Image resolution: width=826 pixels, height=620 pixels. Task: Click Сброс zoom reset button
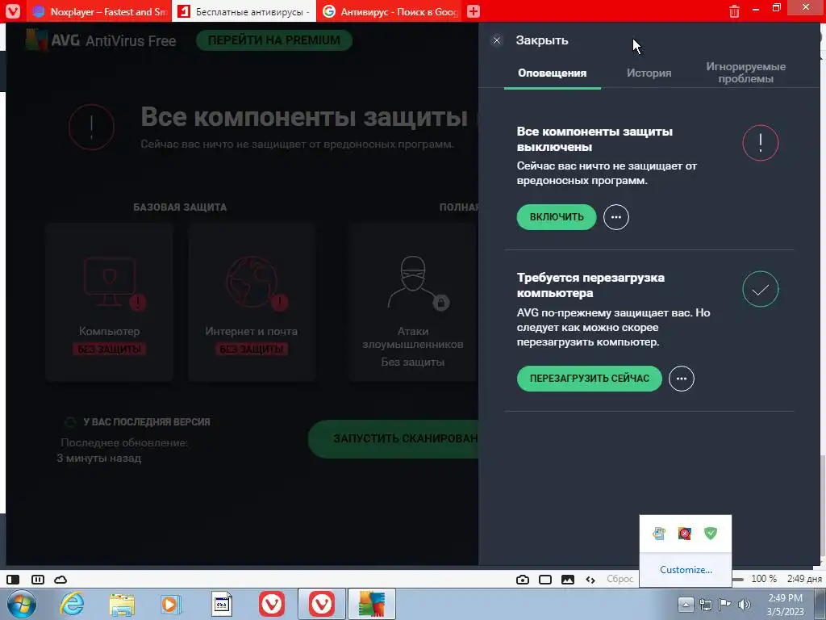tap(619, 579)
